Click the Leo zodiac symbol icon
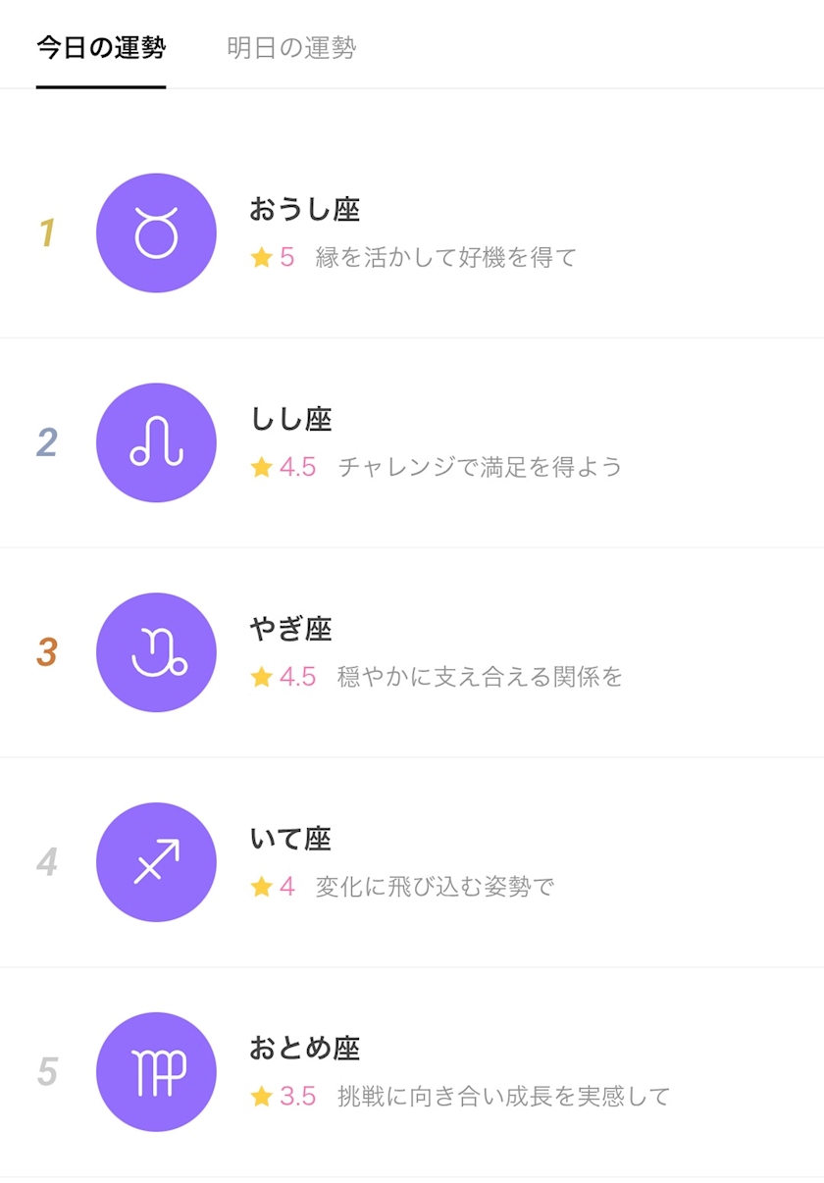This screenshot has width=824, height=1183. 156,443
